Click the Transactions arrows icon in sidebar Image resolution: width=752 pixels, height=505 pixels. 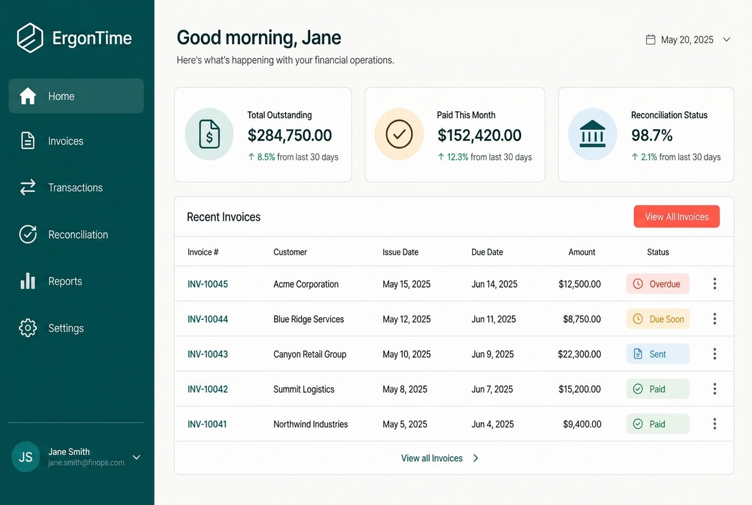coord(28,188)
